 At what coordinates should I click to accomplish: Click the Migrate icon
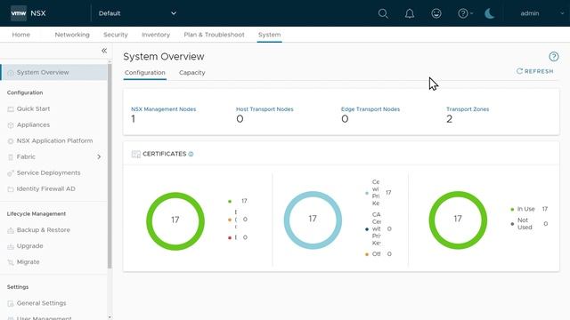11,262
